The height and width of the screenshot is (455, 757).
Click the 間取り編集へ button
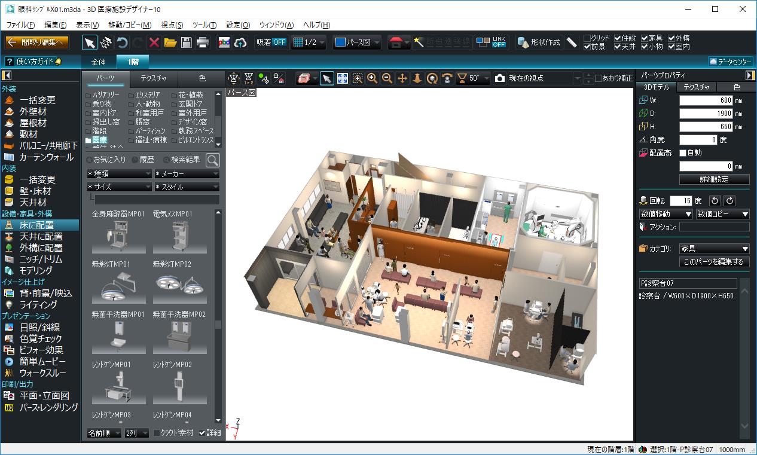click(x=38, y=42)
